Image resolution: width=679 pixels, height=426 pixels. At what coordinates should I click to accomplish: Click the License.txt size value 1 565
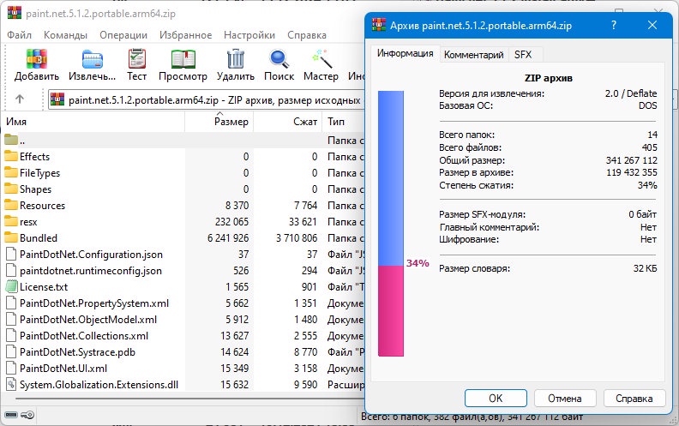point(237,286)
